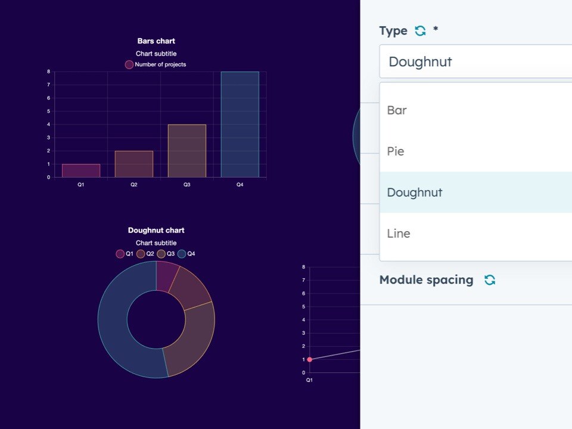572x429 pixels.
Task: Click the 'Chart subtitle' text under Doughnut chart
Action: pyautogui.click(x=156, y=243)
